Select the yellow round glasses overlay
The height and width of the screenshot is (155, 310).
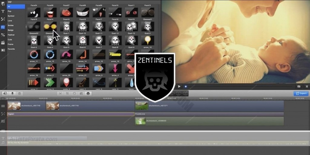click(50, 27)
